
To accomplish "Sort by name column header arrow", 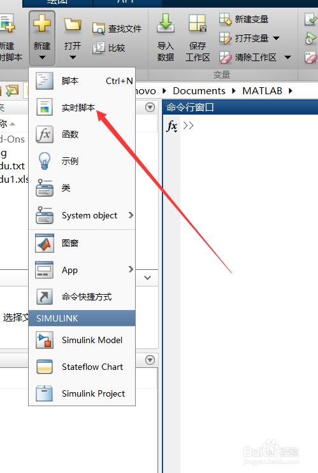I will point(12,124).
